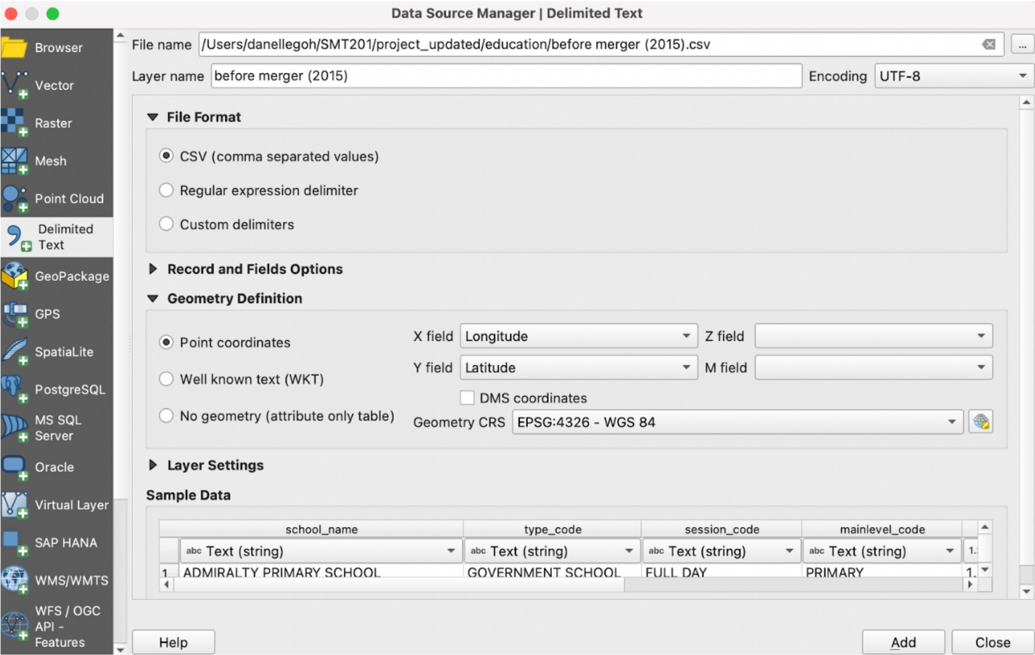This screenshot has height=655, width=1035.
Task: Open the PostgreSQL source icon
Action: (x=14, y=389)
